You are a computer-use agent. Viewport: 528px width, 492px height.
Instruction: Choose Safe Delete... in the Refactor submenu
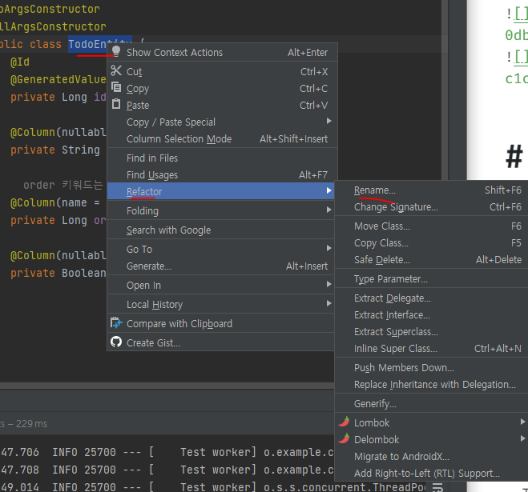coord(381,259)
